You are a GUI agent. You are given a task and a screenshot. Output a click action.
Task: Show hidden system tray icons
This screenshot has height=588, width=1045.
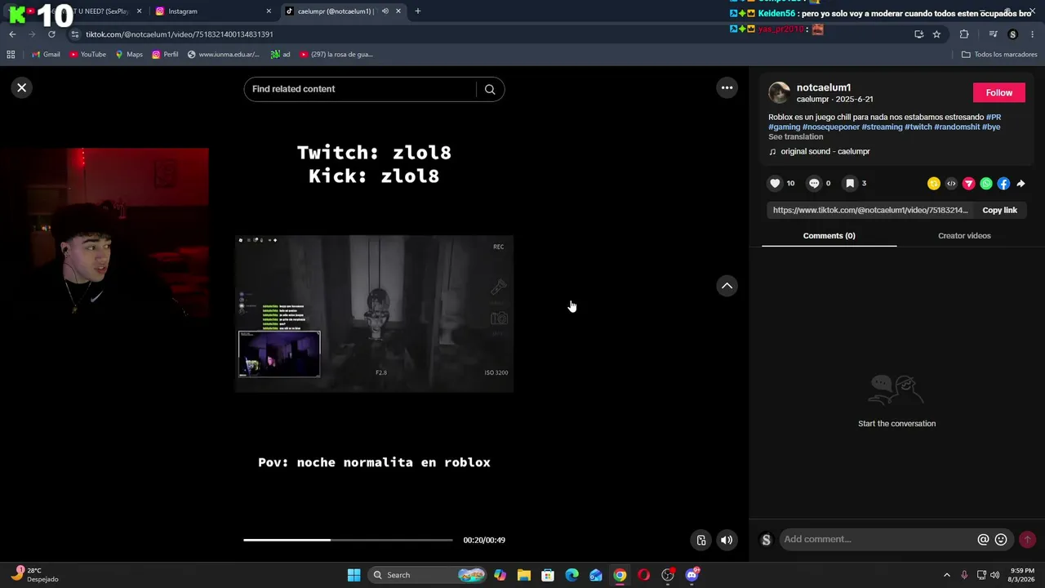[947, 575]
